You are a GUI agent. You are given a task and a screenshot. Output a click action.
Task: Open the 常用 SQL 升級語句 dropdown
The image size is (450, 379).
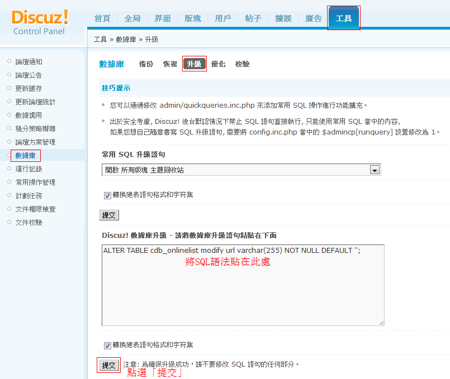coord(241,170)
